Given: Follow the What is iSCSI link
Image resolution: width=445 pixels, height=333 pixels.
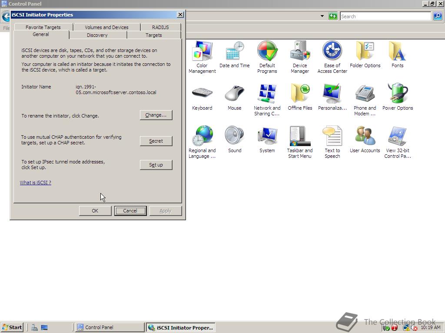Looking at the screenshot, I should point(36,183).
